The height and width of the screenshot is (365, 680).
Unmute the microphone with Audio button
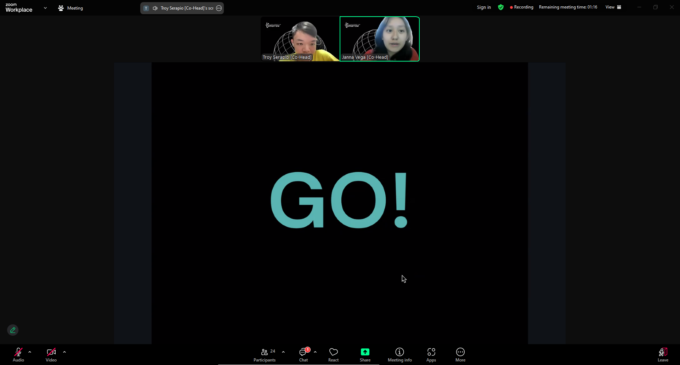(18, 355)
